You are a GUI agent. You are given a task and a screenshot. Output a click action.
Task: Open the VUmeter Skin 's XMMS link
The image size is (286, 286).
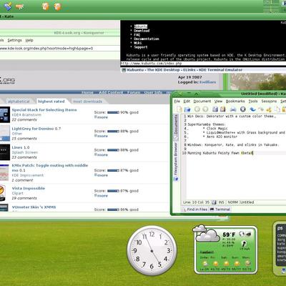[34, 207]
